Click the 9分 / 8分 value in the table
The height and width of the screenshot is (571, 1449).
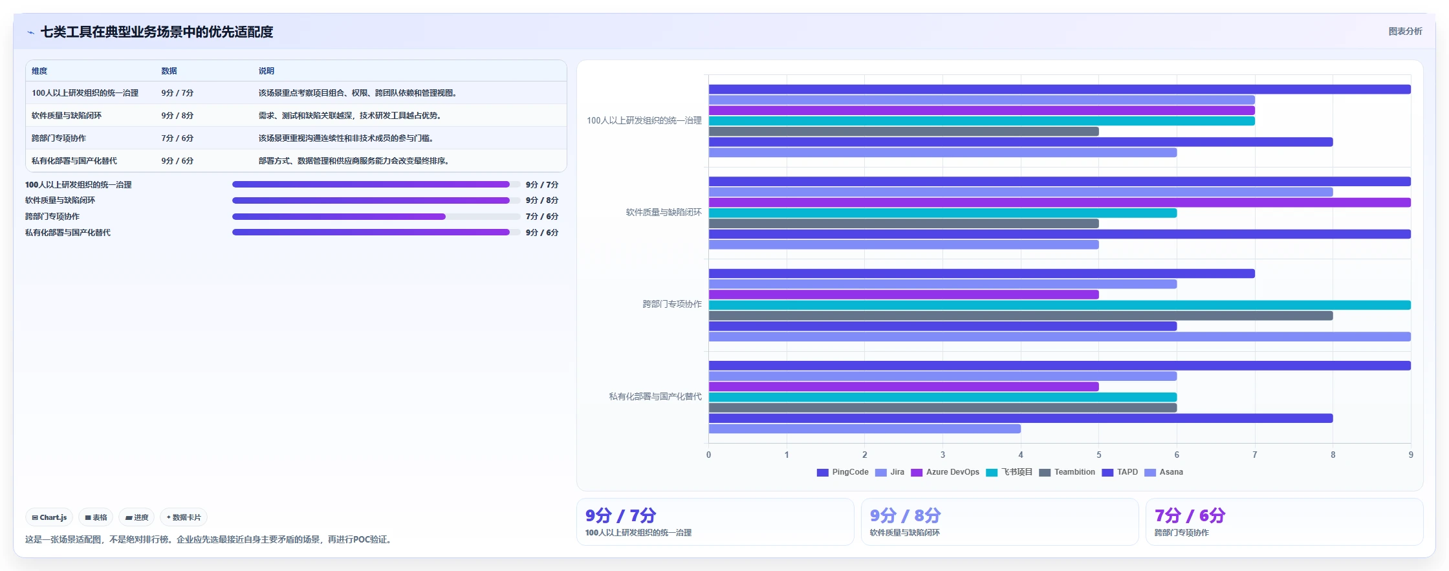tap(177, 116)
